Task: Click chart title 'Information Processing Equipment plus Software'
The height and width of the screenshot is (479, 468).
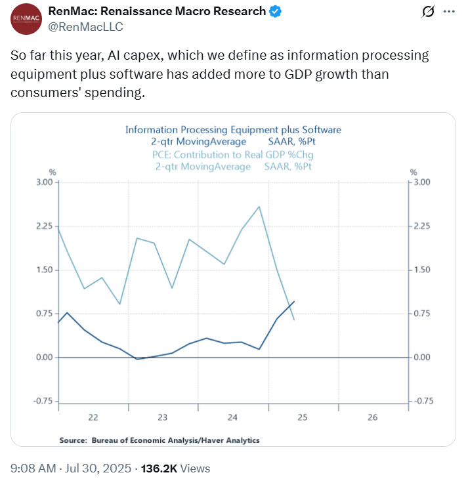Action: tap(233, 130)
